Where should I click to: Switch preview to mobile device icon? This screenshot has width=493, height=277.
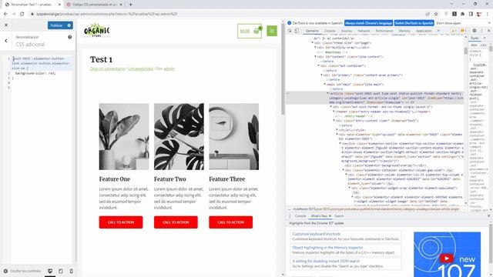72,271
